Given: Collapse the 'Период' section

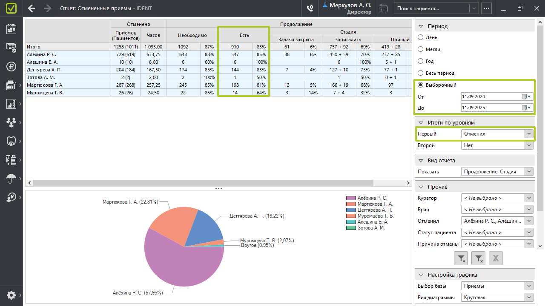Looking at the screenshot, I should coord(421,26).
